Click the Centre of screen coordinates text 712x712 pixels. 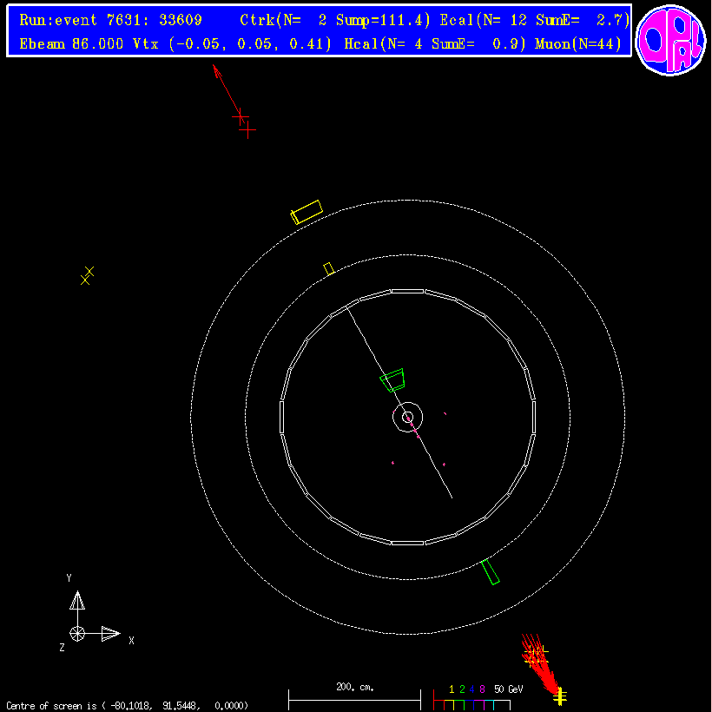(x=127, y=706)
